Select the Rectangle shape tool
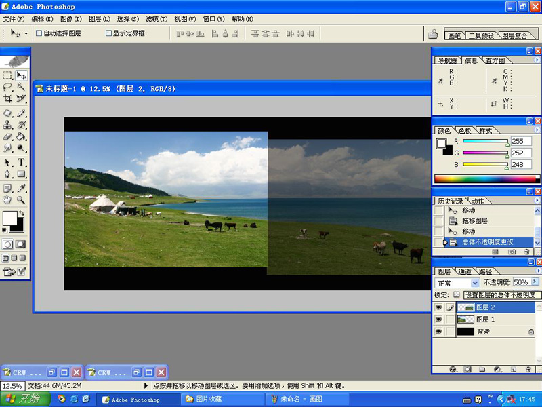Viewport: 542px width, 407px height. (x=22, y=174)
